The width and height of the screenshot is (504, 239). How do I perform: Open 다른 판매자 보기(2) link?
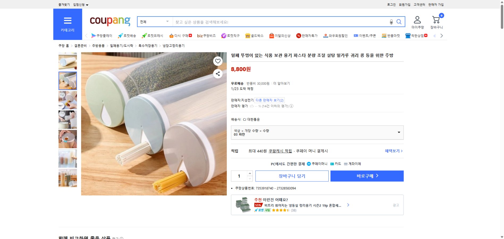pos(269,100)
